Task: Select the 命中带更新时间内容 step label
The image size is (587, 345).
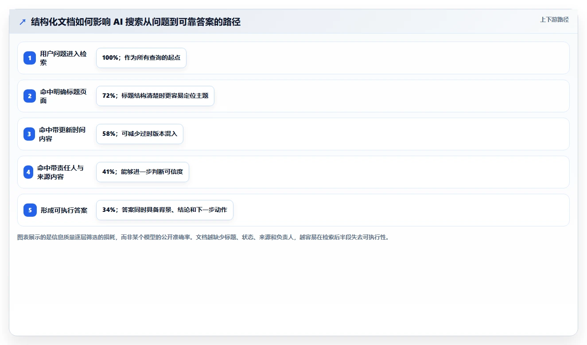Action: (62, 134)
